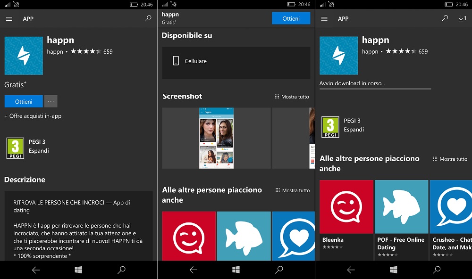Image resolution: width=472 pixels, height=279 pixels.
Task: Tap Avvio download in corso status text
Action: click(x=352, y=83)
